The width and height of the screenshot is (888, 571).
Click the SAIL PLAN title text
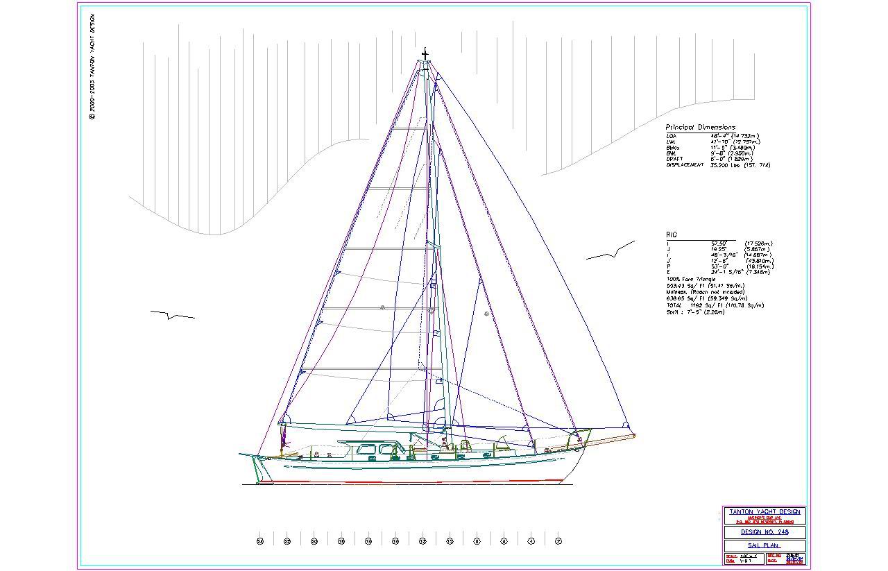[765, 545]
